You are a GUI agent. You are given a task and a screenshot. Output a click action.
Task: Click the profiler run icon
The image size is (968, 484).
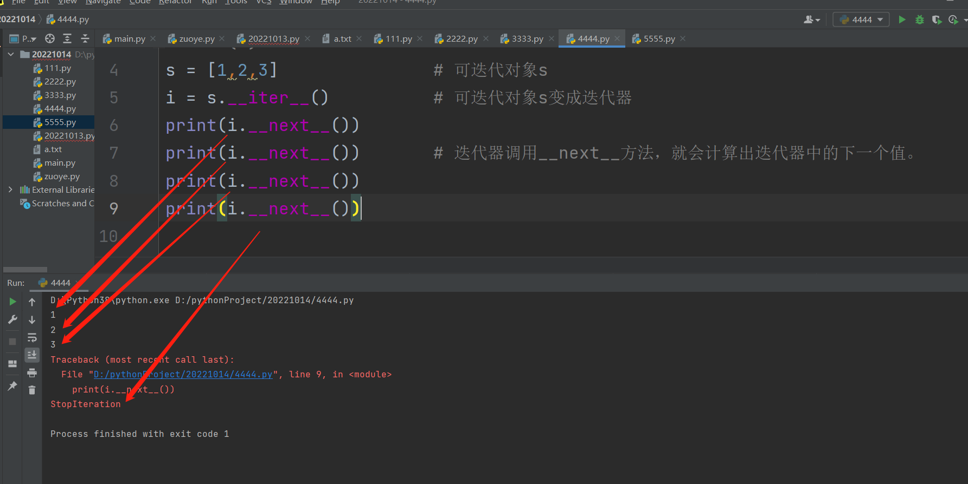pyautogui.click(x=953, y=19)
